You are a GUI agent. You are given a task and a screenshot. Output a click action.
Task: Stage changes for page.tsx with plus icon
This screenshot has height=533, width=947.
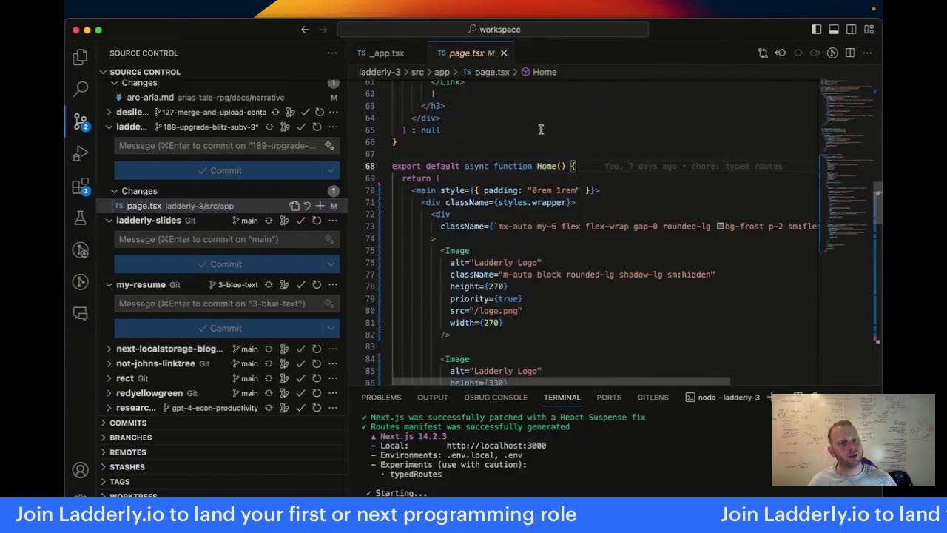click(x=320, y=206)
